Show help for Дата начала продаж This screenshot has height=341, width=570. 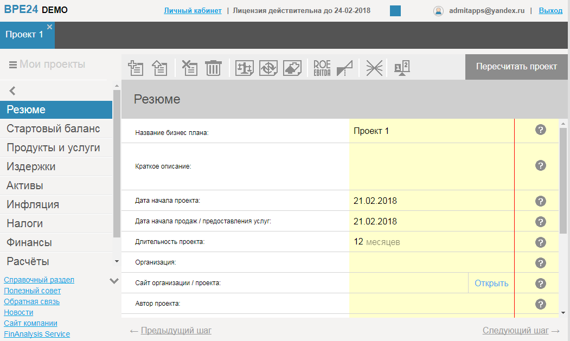tap(541, 222)
